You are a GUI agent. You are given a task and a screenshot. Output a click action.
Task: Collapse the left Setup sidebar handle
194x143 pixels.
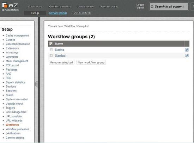coord(37,84)
